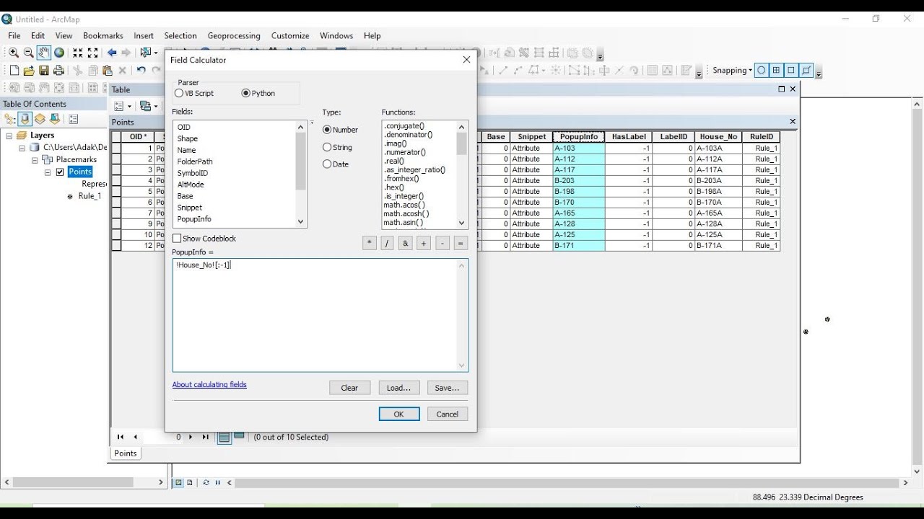Enable Vertex Snapping square icon
The width and height of the screenshot is (924, 519).
click(x=792, y=70)
